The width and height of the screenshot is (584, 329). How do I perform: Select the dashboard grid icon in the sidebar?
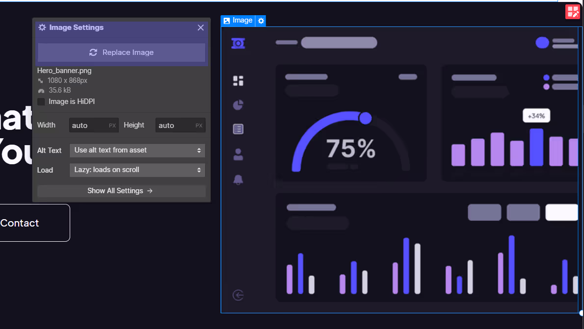pos(238,80)
